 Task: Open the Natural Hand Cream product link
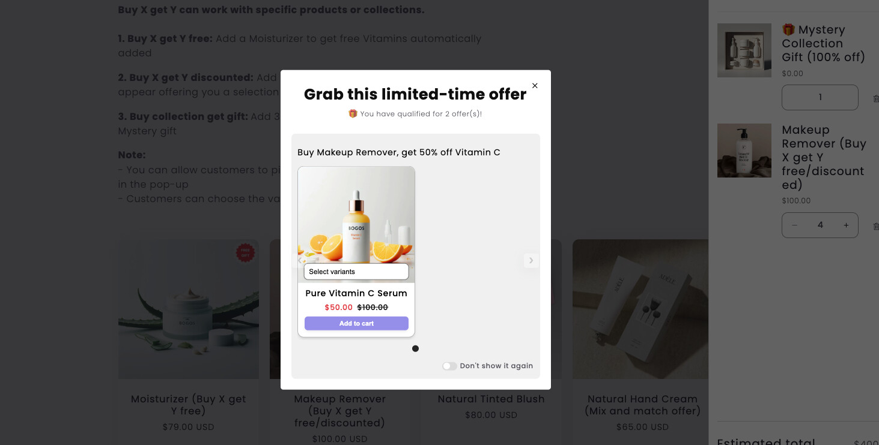[642, 405]
